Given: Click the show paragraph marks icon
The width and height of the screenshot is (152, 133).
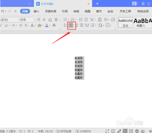Looking at the screenshot, I should click(106, 20).
